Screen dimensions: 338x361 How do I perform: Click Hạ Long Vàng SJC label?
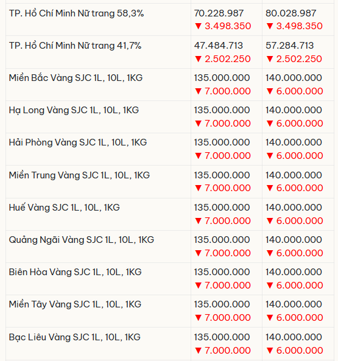74,110
